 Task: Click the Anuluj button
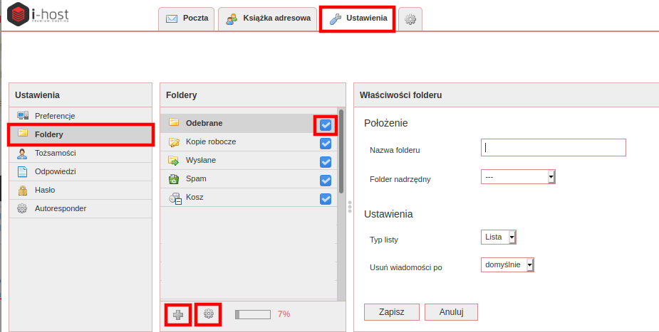point(451,312)
